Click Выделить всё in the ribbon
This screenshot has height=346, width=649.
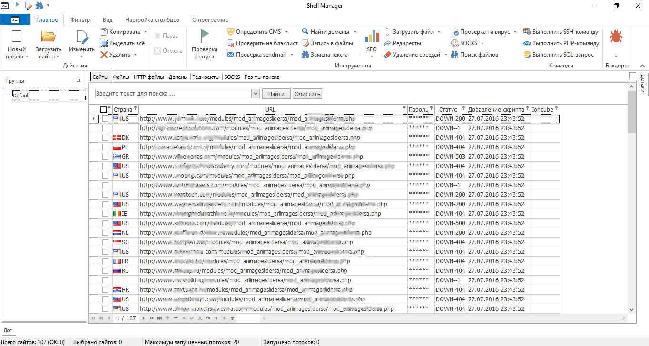click(122, 43)
